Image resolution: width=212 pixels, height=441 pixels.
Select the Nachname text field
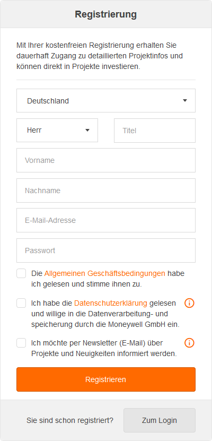(106, 191)
